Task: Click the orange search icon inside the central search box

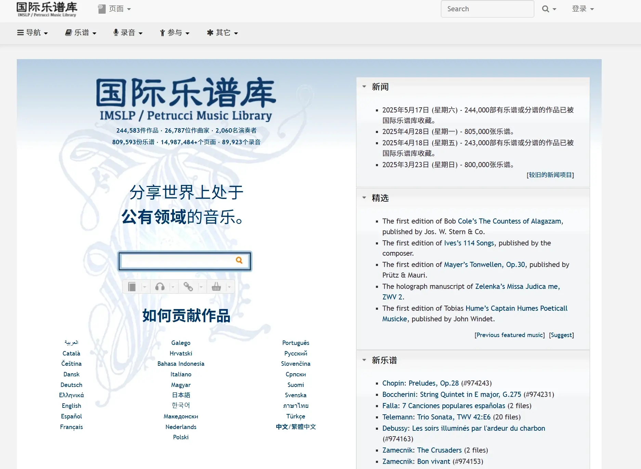Action: click(x=239, y=260)
